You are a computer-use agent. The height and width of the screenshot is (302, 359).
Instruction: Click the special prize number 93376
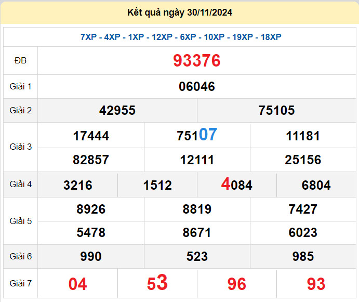pyautogui.click(x=197, y=60)
